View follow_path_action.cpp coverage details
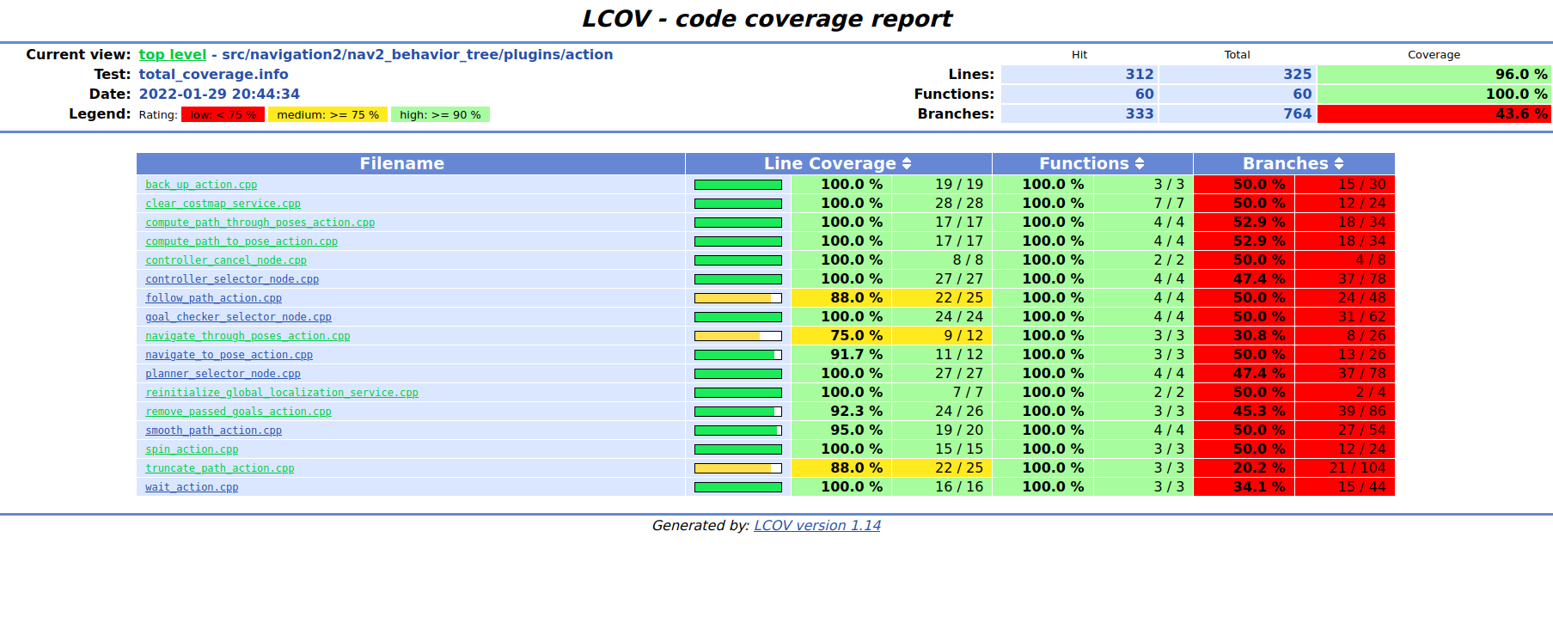1553x623 pixels. click(213, 298)
